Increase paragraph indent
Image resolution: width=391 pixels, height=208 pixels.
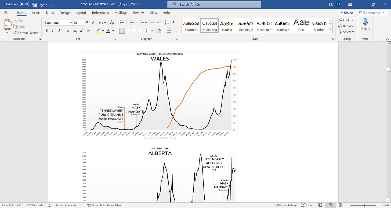point(159,23)
